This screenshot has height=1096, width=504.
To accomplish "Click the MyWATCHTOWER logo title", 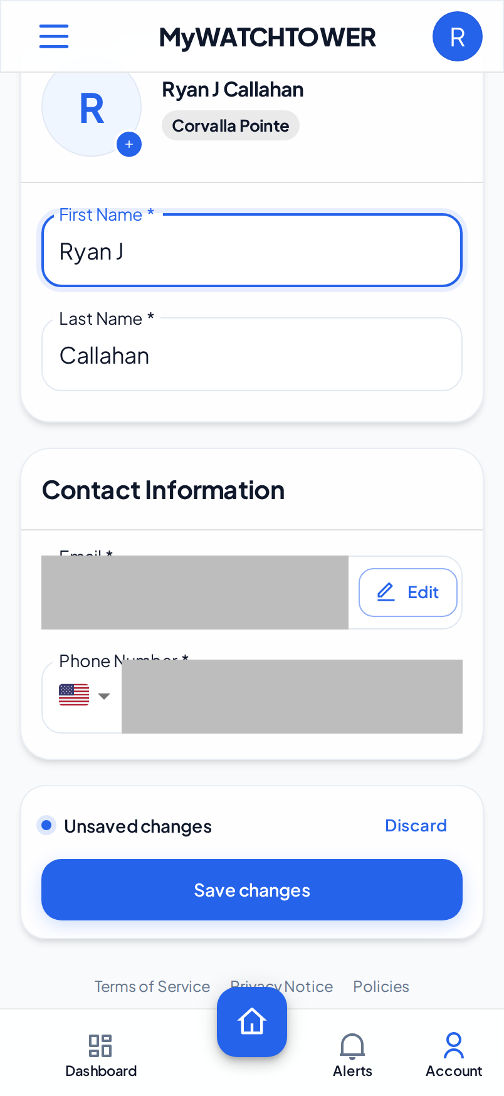I will [268, 38].
